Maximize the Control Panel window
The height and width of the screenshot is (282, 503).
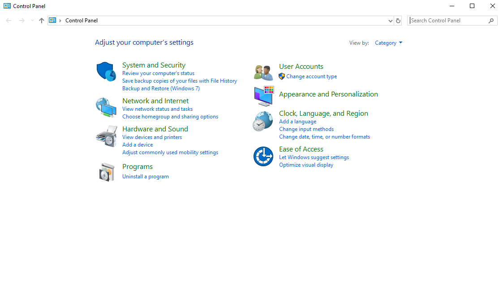click(472, 6)
